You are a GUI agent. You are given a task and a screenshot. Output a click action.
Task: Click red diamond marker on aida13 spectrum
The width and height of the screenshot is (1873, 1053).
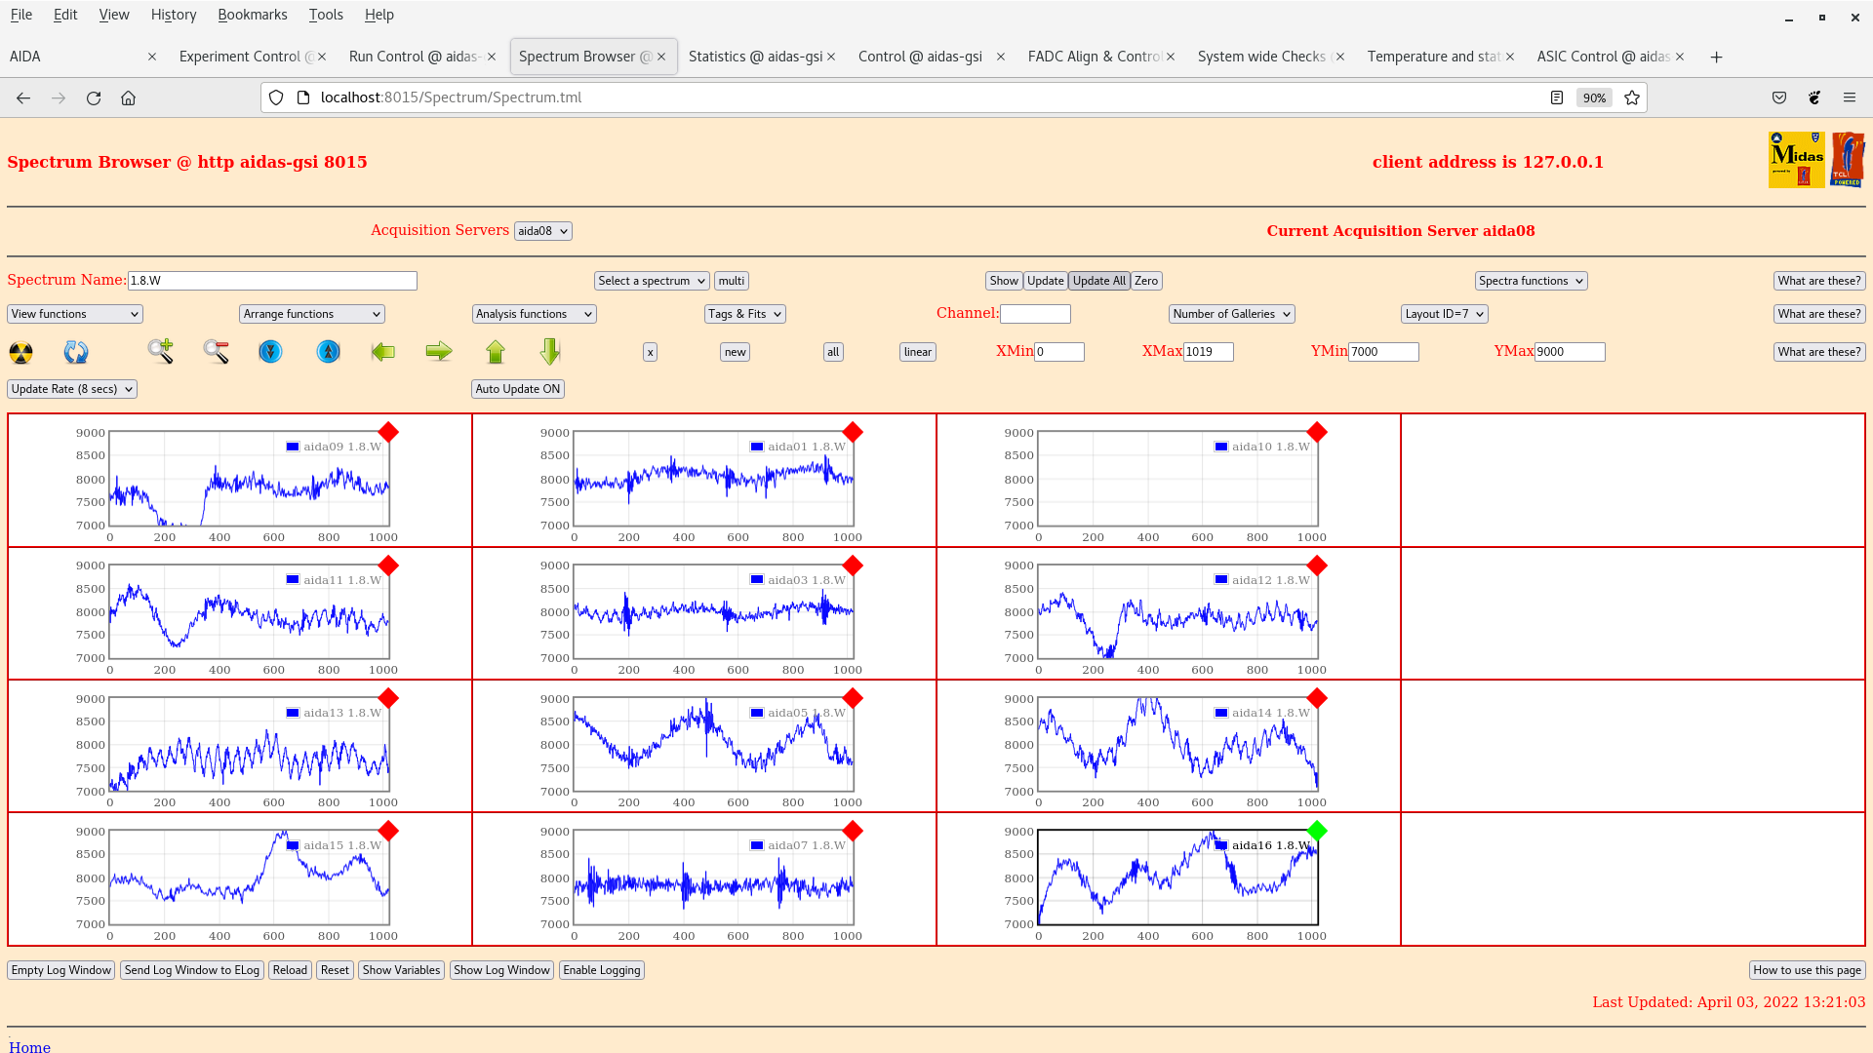388,698
